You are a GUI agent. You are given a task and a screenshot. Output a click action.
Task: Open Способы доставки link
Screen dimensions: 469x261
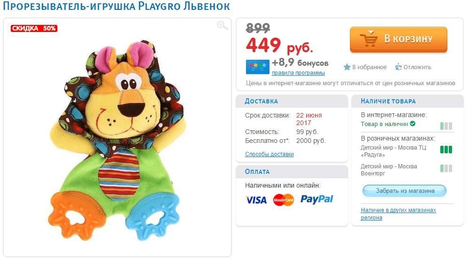coord(269,154)
